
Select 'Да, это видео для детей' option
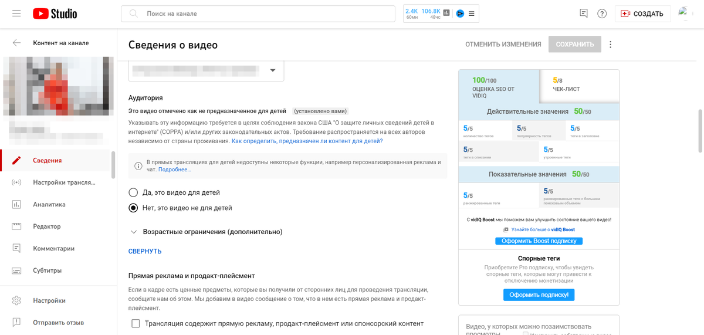click(x=133, y=192)
